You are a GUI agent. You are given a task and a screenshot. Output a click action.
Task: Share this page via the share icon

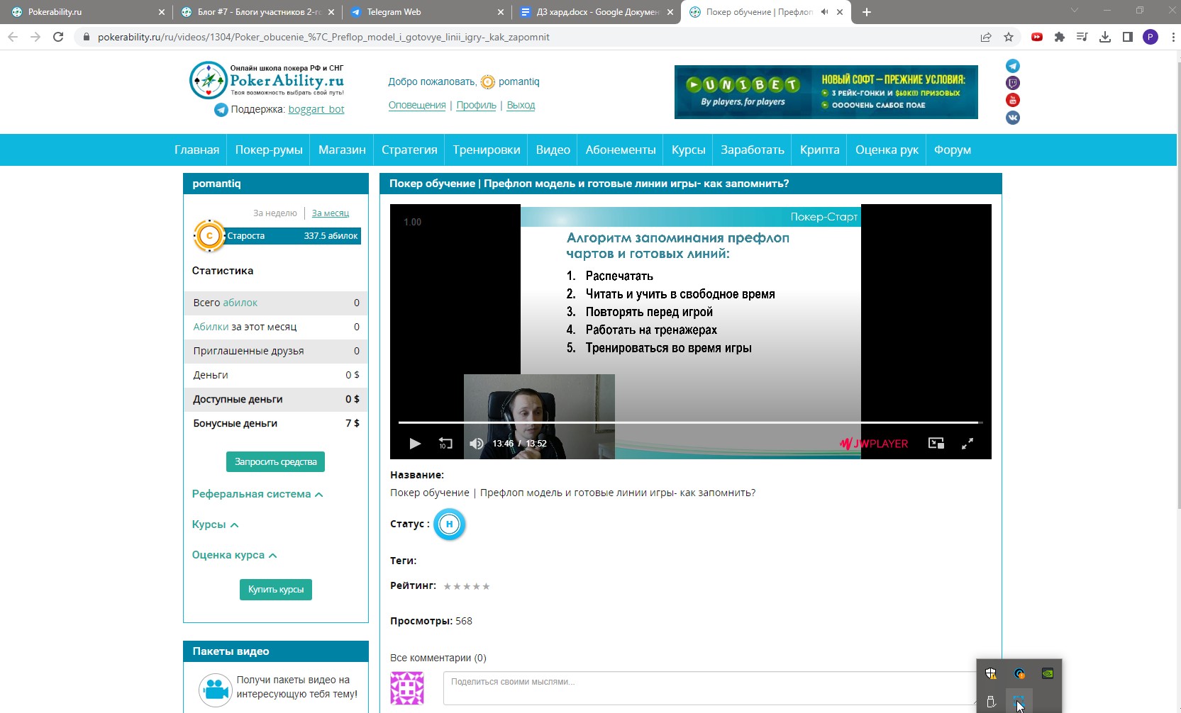[986, 37]
